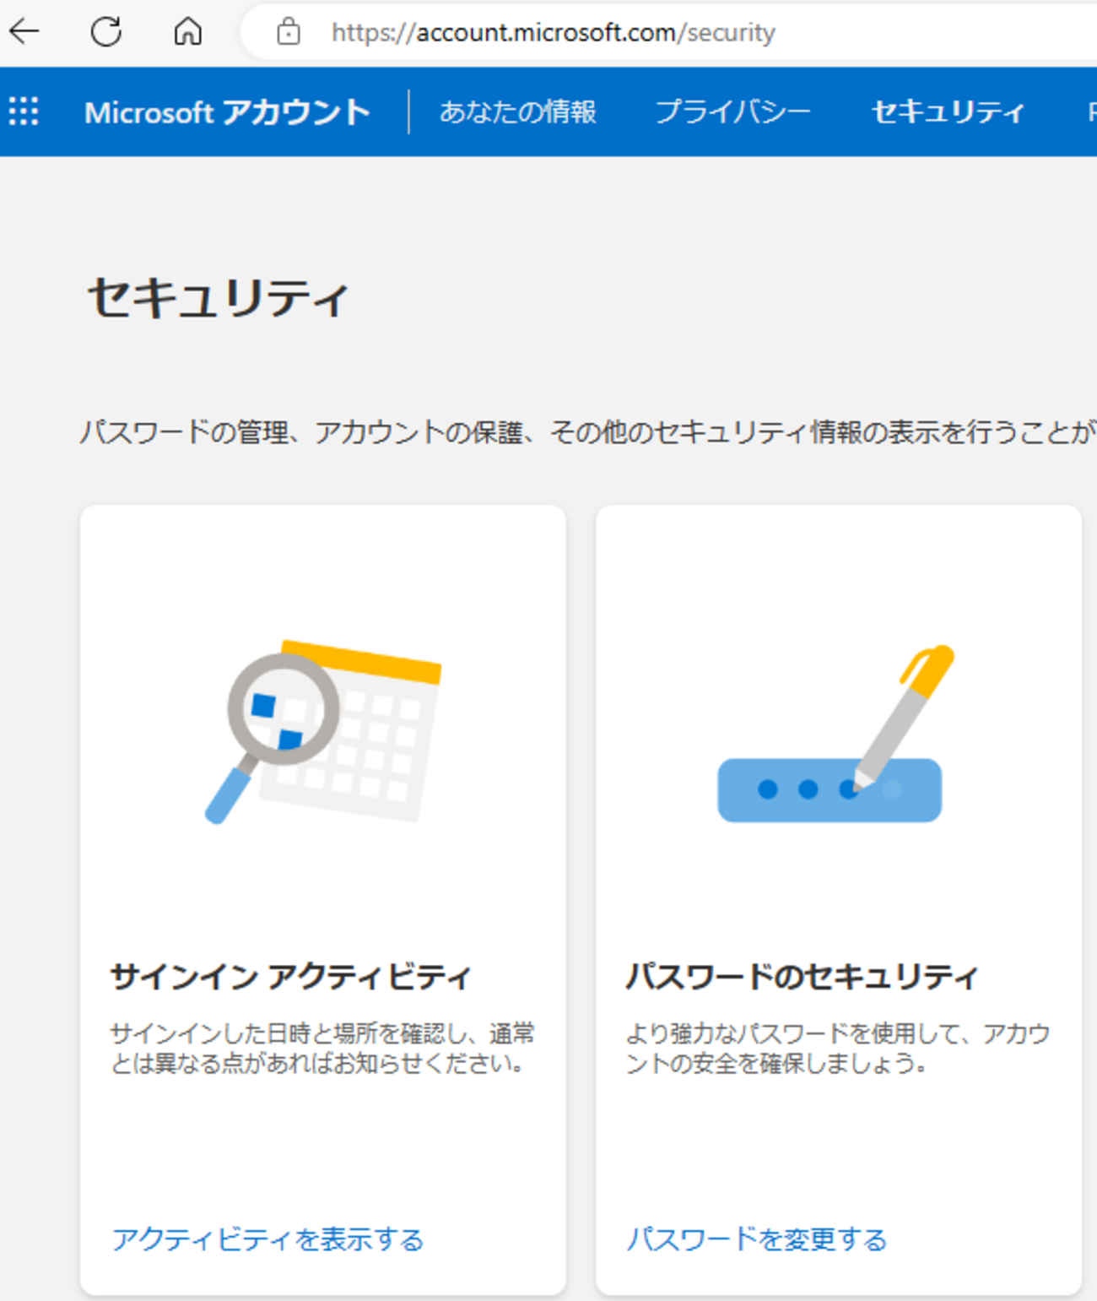Click the browser back arrow

(25, 32)
